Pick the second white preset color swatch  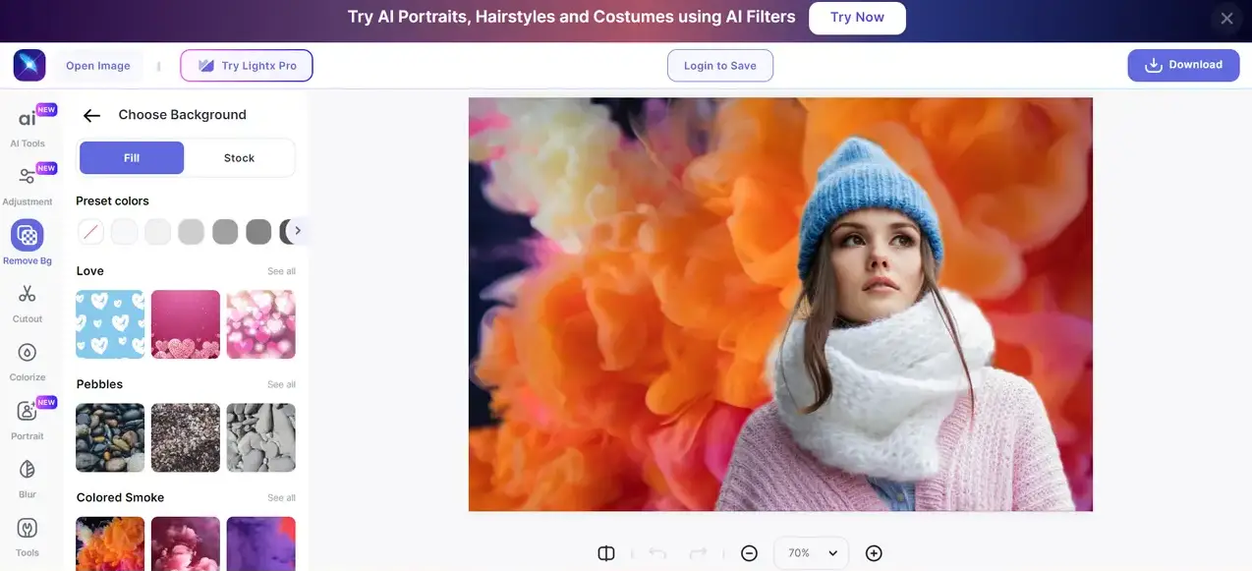click(124, 232)
